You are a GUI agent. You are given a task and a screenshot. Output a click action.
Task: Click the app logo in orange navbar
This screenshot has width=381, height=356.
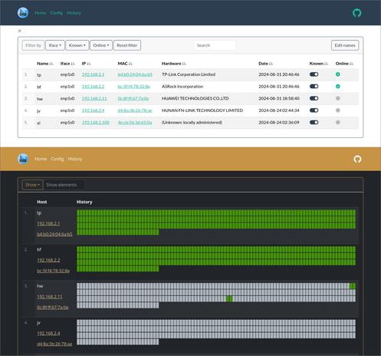pyautogui.click(x=23, y=159)
